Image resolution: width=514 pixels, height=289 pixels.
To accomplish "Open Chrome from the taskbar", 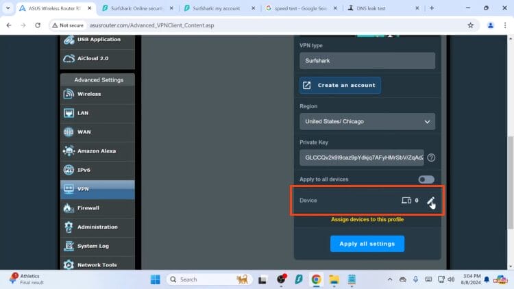I will [x=316, y=279].
